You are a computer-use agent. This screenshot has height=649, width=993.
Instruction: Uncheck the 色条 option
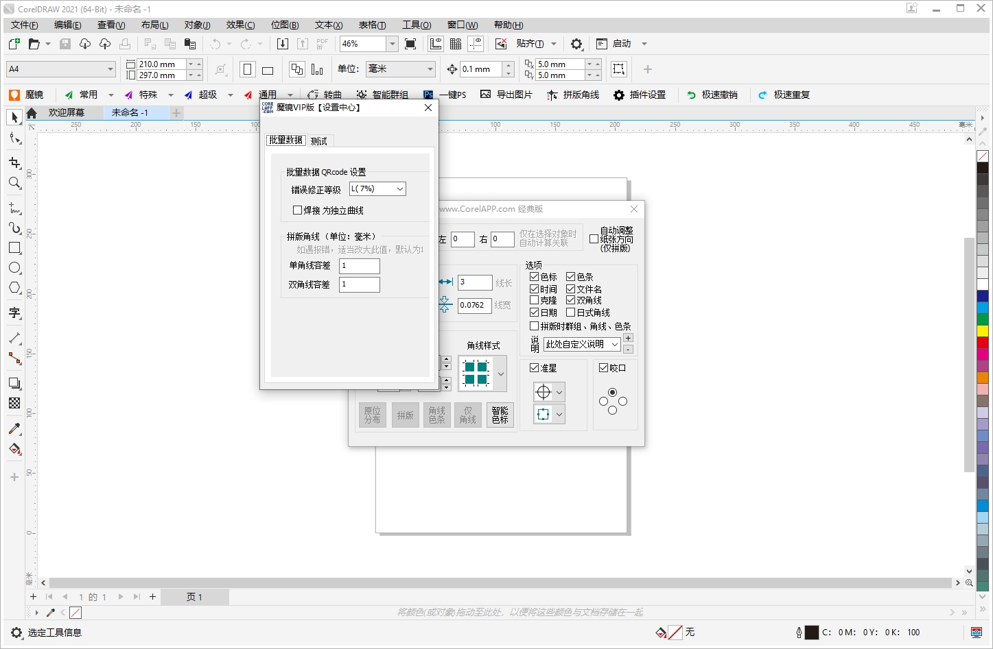point(570,277)
